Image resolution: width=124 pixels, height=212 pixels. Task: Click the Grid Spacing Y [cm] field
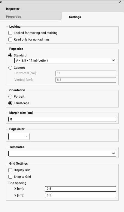click(80, 195)
